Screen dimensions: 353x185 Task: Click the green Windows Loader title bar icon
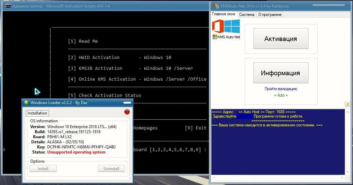pos(26,103)
